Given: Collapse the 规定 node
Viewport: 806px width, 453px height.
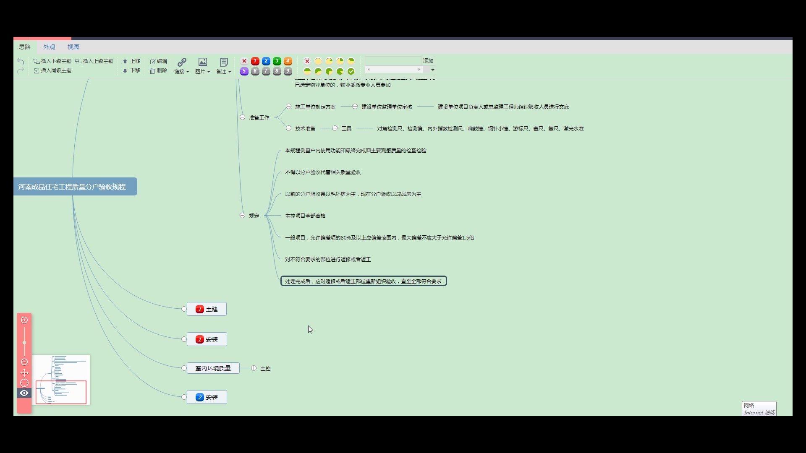Looking at the screenshot, I should (243, 216).
